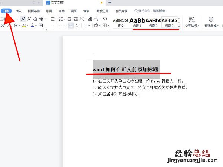Click the tab stops ruler icon
This screenshot has height=167, width=223.
coord(105,19)
